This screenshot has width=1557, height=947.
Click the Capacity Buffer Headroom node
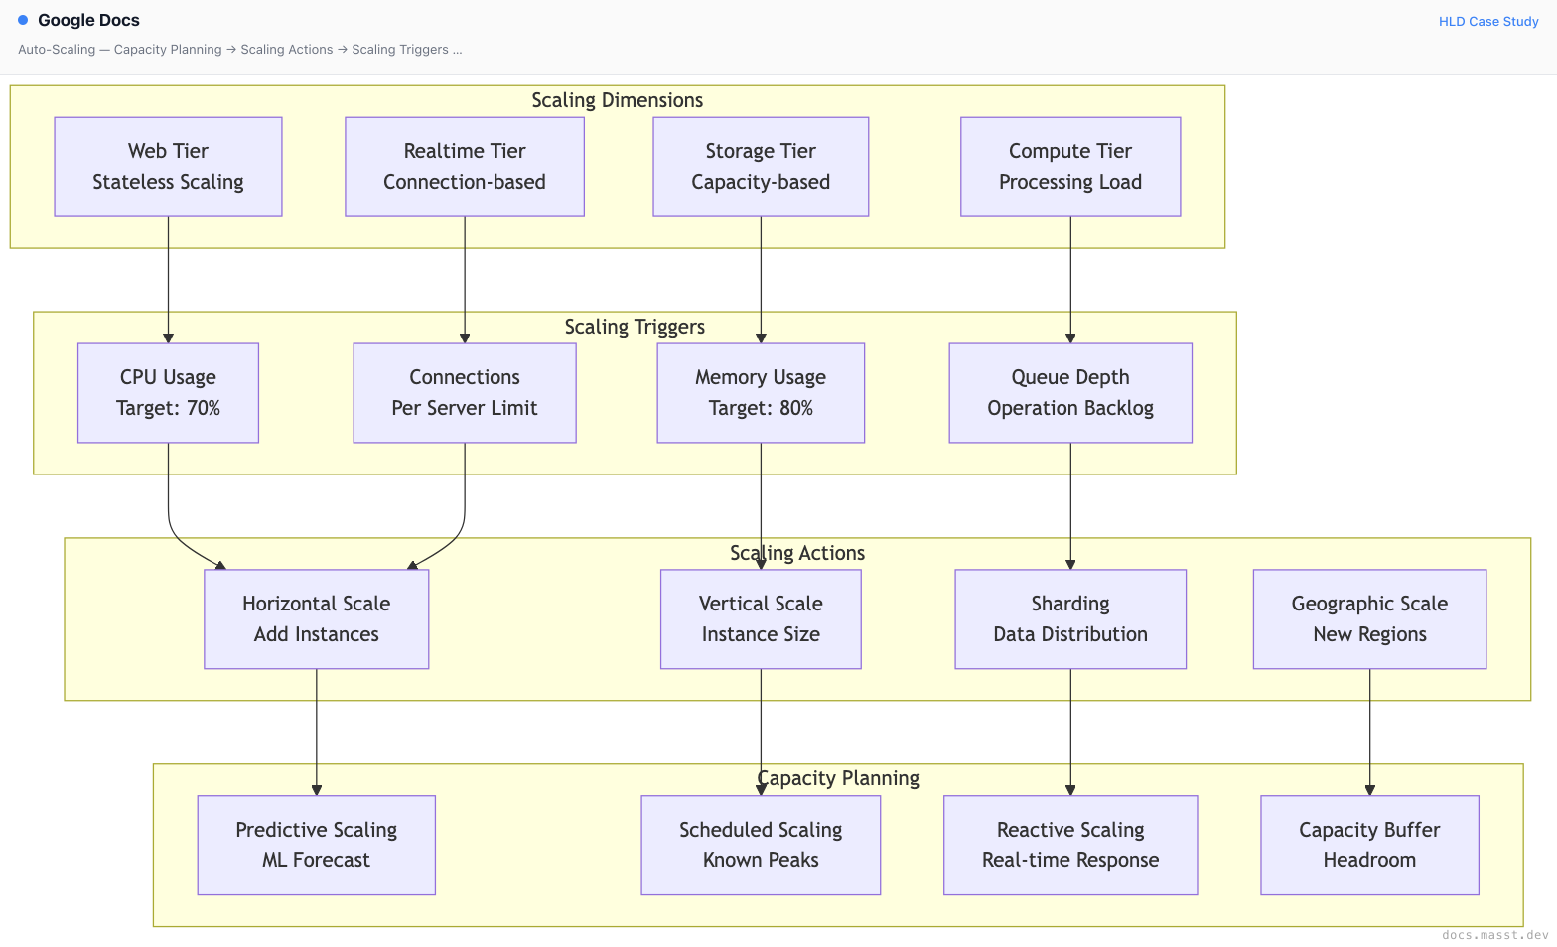coord(1370,846)
